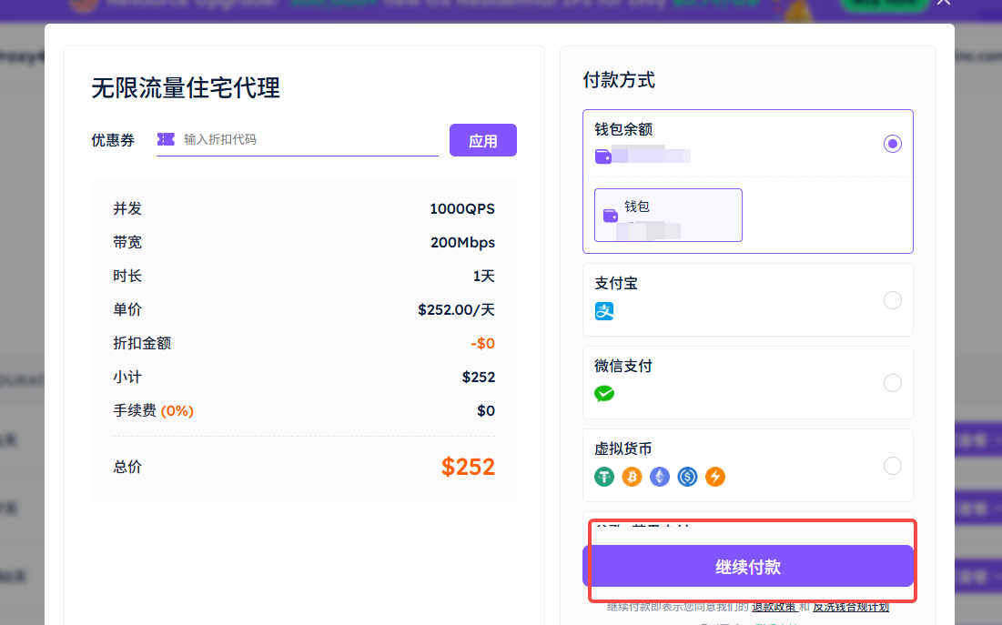Select the 钱包 wallet sub-option card
Image resolution: width=1002 pixels, height=625 pixels.
668,215
